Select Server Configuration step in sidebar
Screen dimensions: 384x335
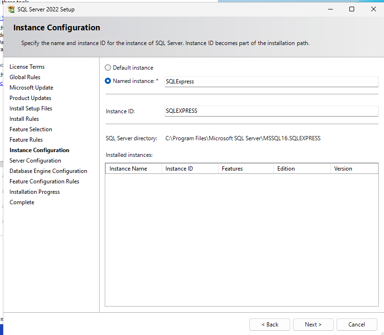(x=35, y=161)
